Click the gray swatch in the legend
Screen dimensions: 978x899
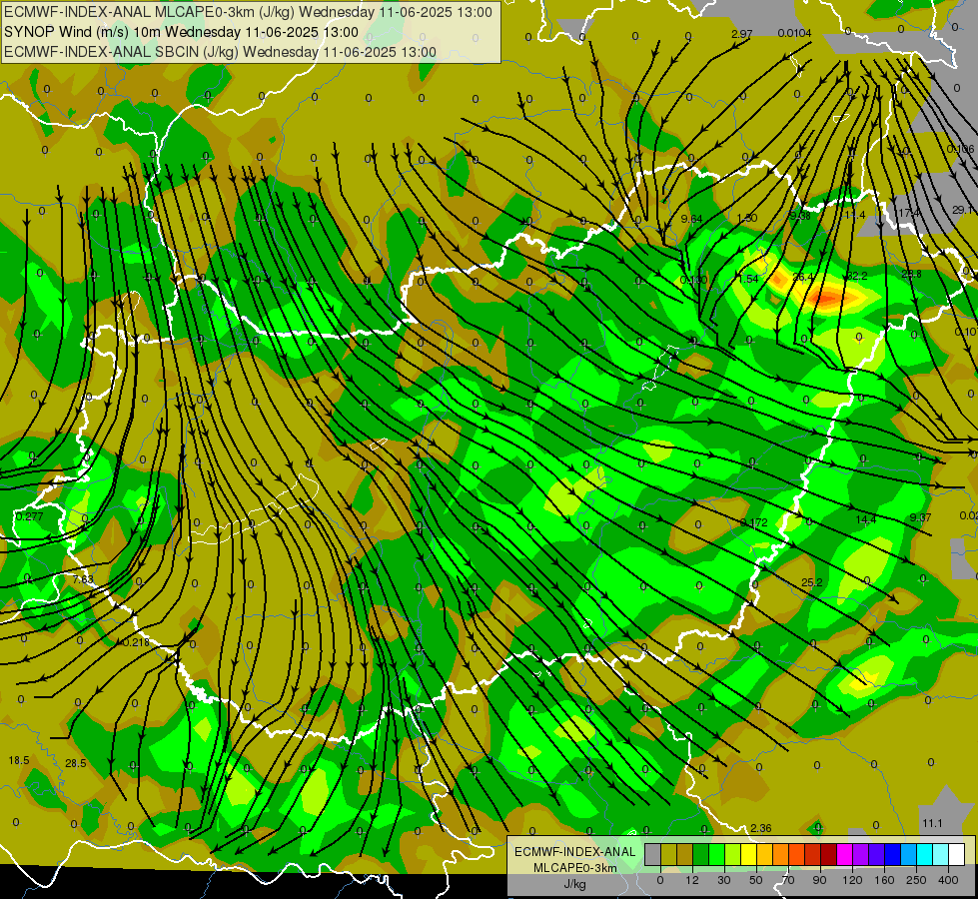(x=653, y=854)
